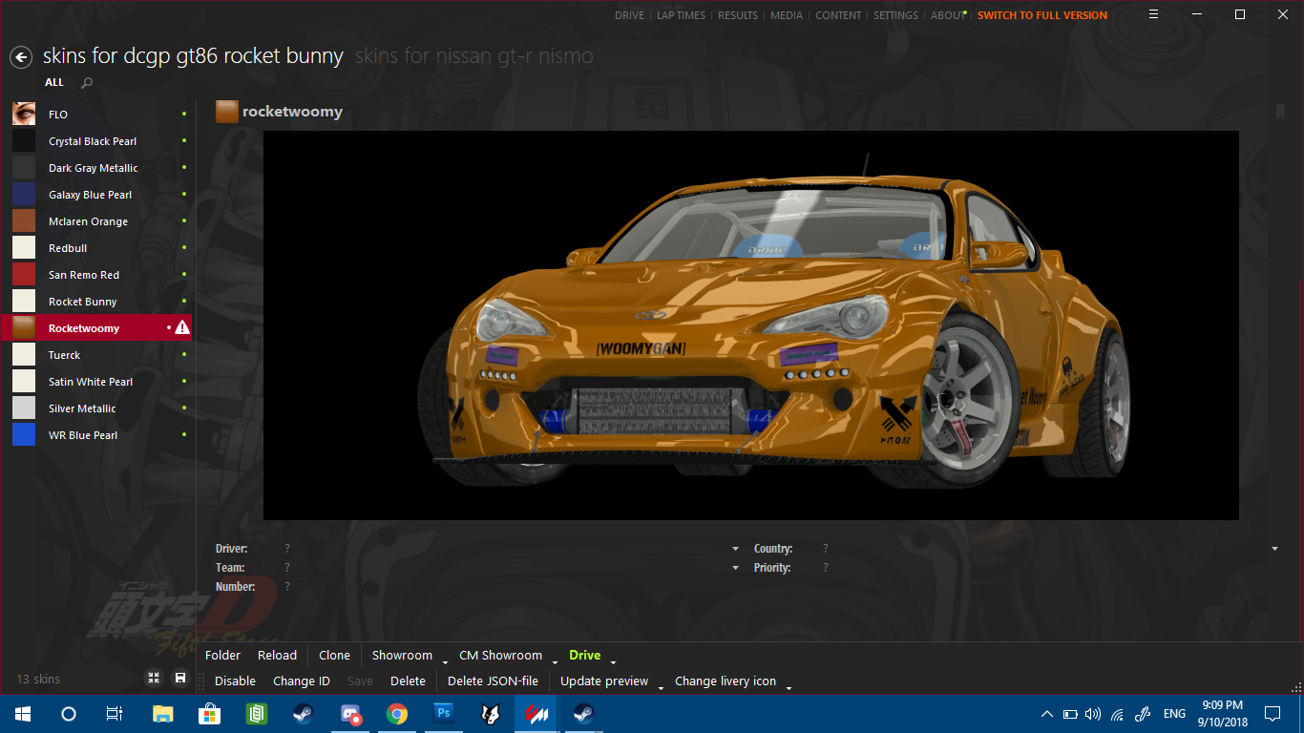The width and height of the screenshot is (1304, 733).
Task: Expand the Drive options arrow
Action: pyautogui.click(x=613, y=660)
